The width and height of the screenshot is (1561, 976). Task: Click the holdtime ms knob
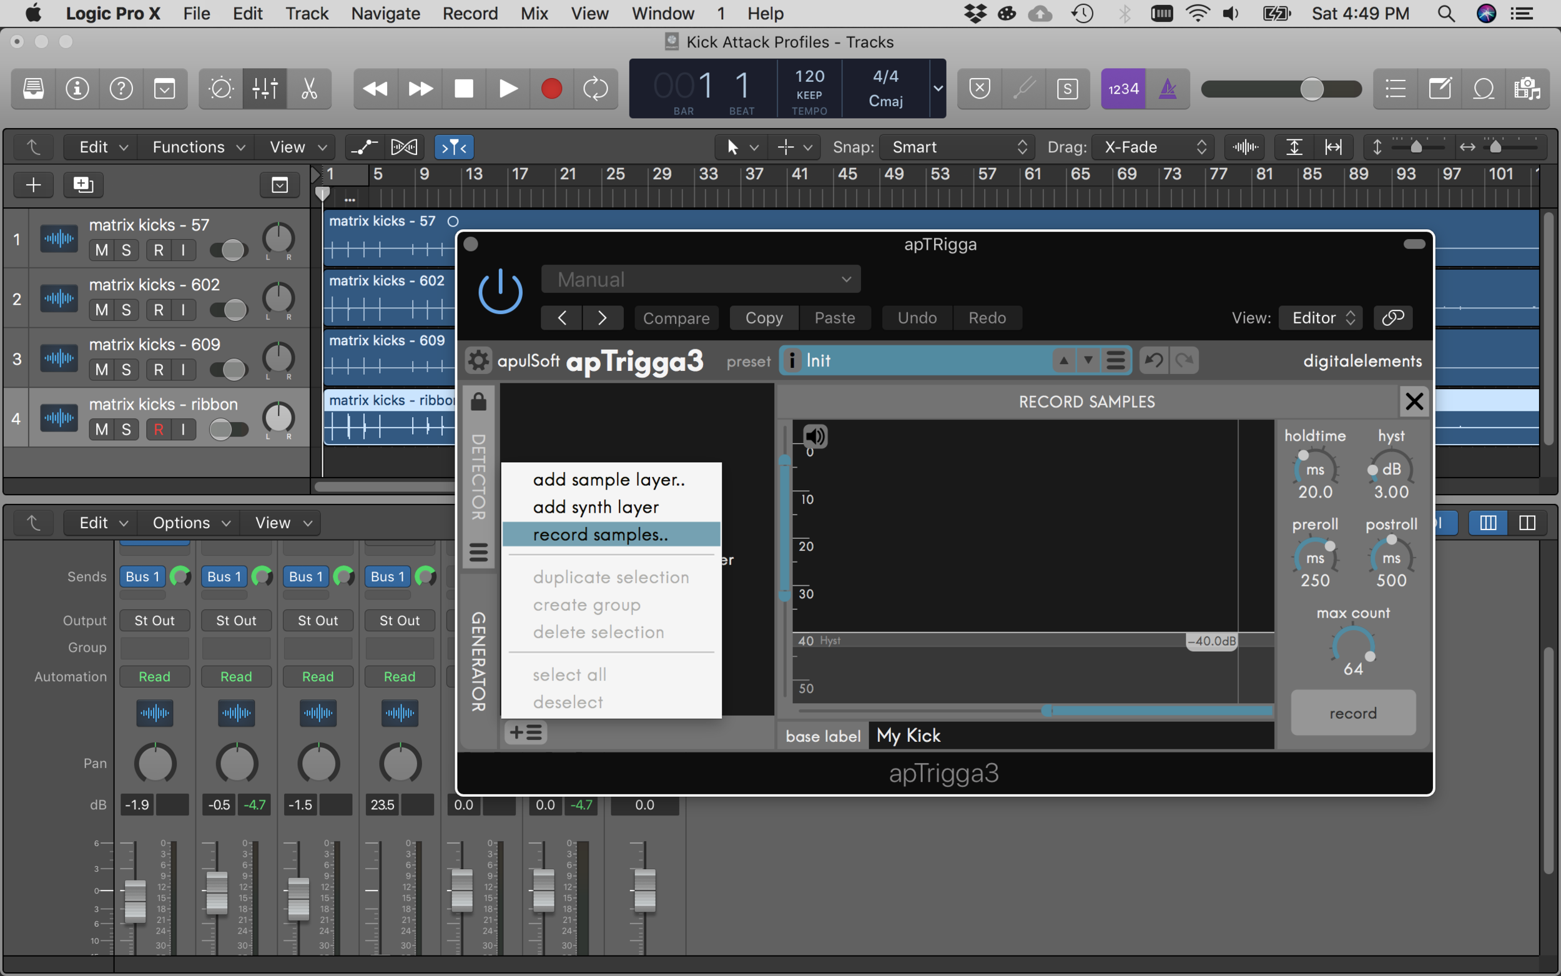[1315, 470]
